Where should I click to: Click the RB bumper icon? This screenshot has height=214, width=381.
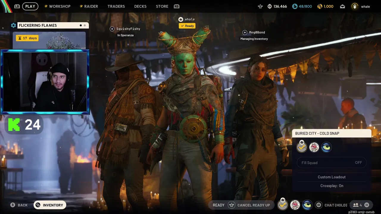pos(177,6)
